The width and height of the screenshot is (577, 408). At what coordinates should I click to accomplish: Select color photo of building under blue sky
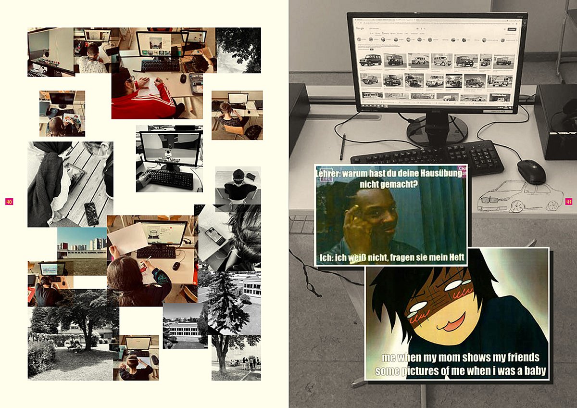click(82, 244)
